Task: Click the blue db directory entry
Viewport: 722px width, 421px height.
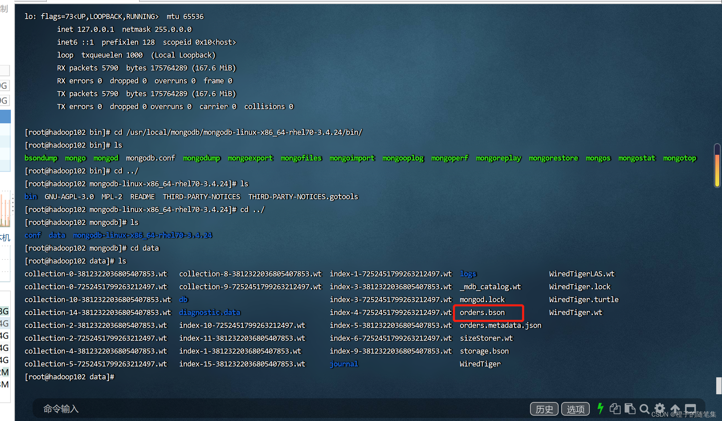Action: point(183,299)
